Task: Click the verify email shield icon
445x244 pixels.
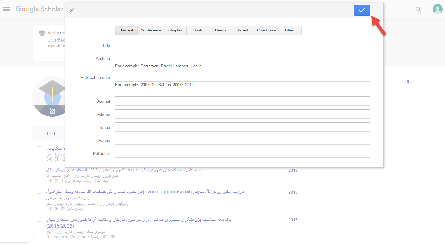Action: (x=42, y=33)
